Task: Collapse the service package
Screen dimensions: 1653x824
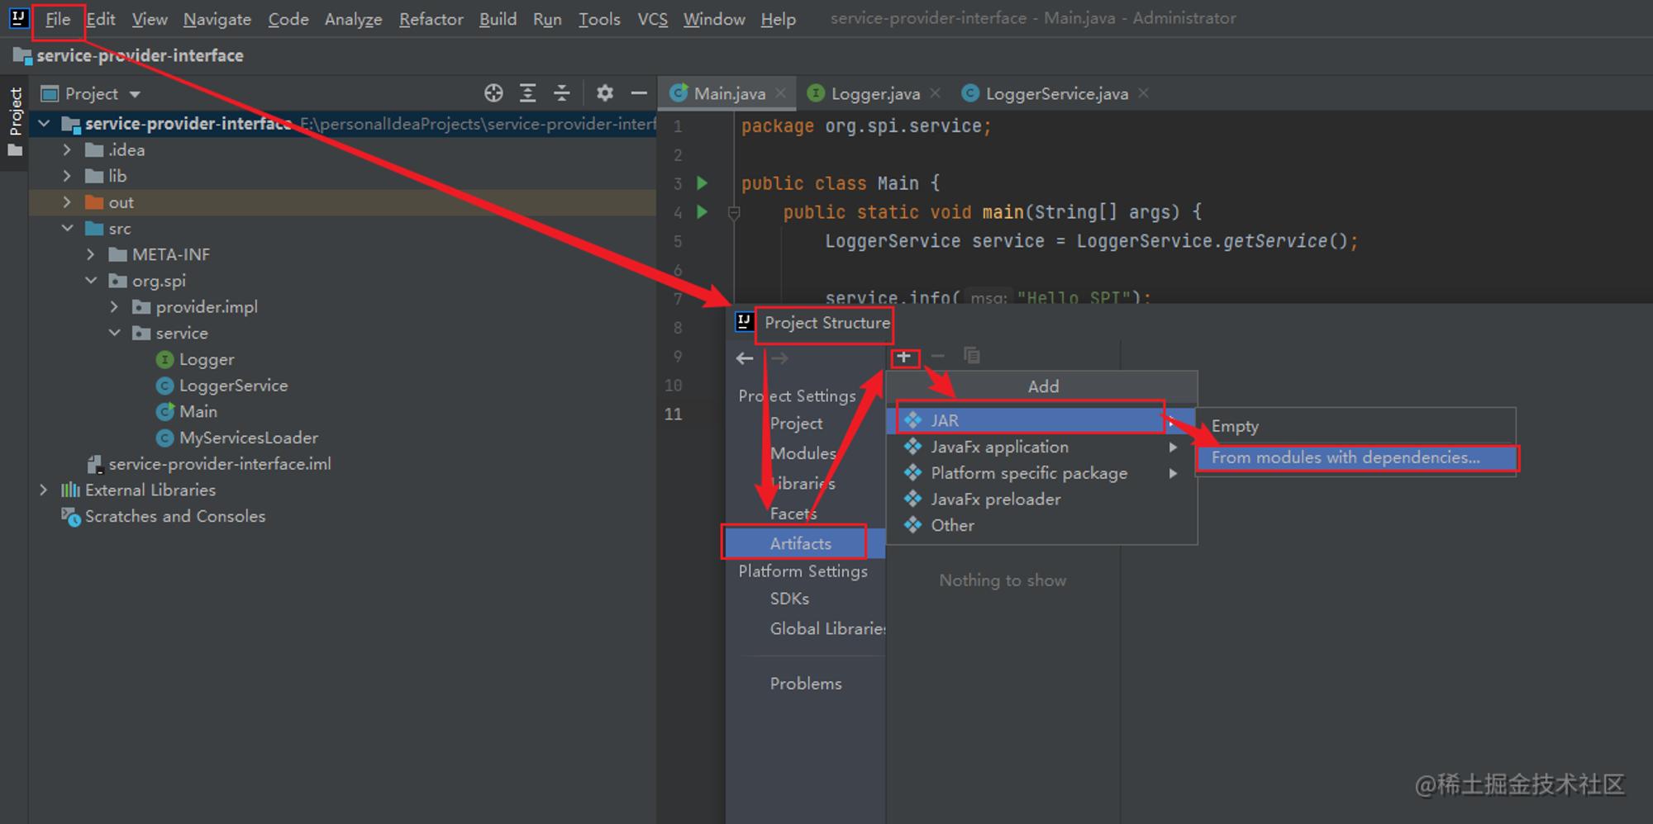Action: pos(115,334)
